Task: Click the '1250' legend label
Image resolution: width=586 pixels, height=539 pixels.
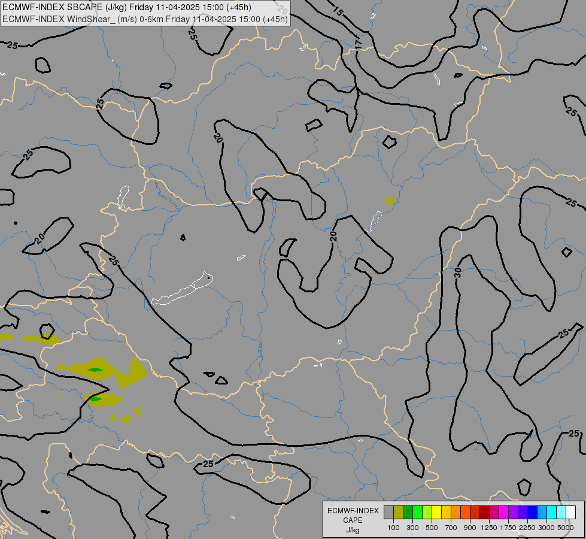Action: [489, 528]
